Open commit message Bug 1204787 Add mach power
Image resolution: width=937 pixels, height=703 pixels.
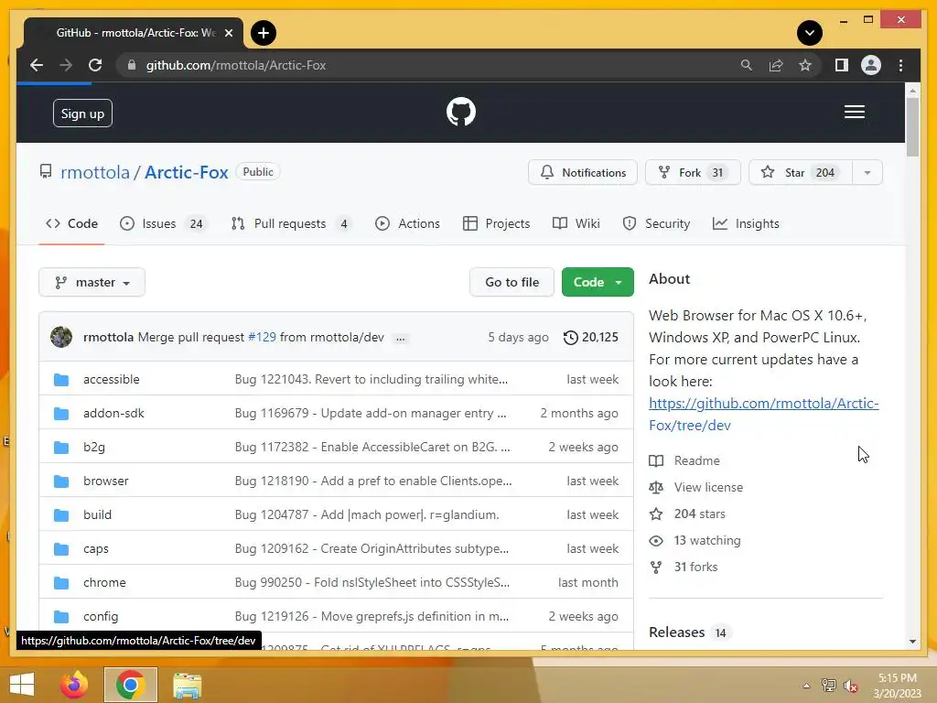coord(367,515)
